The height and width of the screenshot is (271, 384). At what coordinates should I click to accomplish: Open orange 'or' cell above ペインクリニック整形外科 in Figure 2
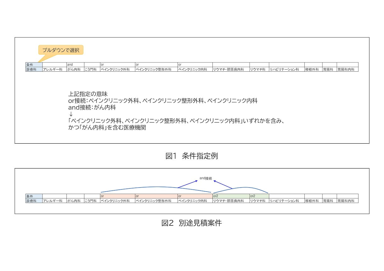156,196
